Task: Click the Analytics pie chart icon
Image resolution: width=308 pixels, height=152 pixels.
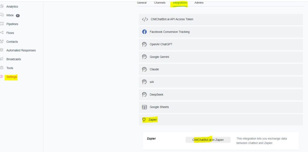Action: pyautogui.click(x=2, y=7)
